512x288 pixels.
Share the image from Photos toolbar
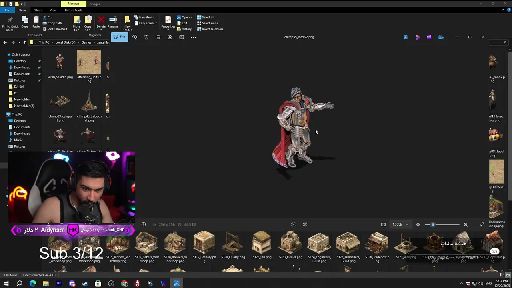tap(170, 37)
